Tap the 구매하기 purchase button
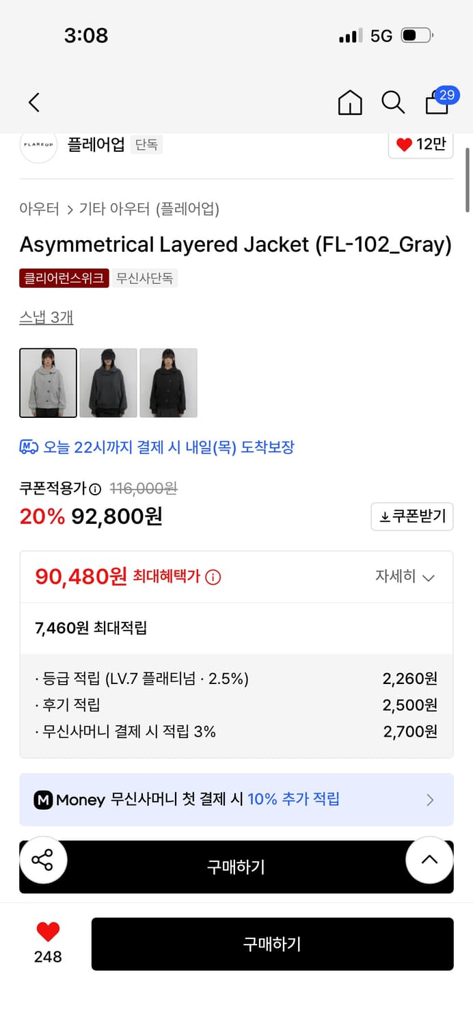This screenshot has width=473, height=1026. pyautogui.click(x=272, y=945)
